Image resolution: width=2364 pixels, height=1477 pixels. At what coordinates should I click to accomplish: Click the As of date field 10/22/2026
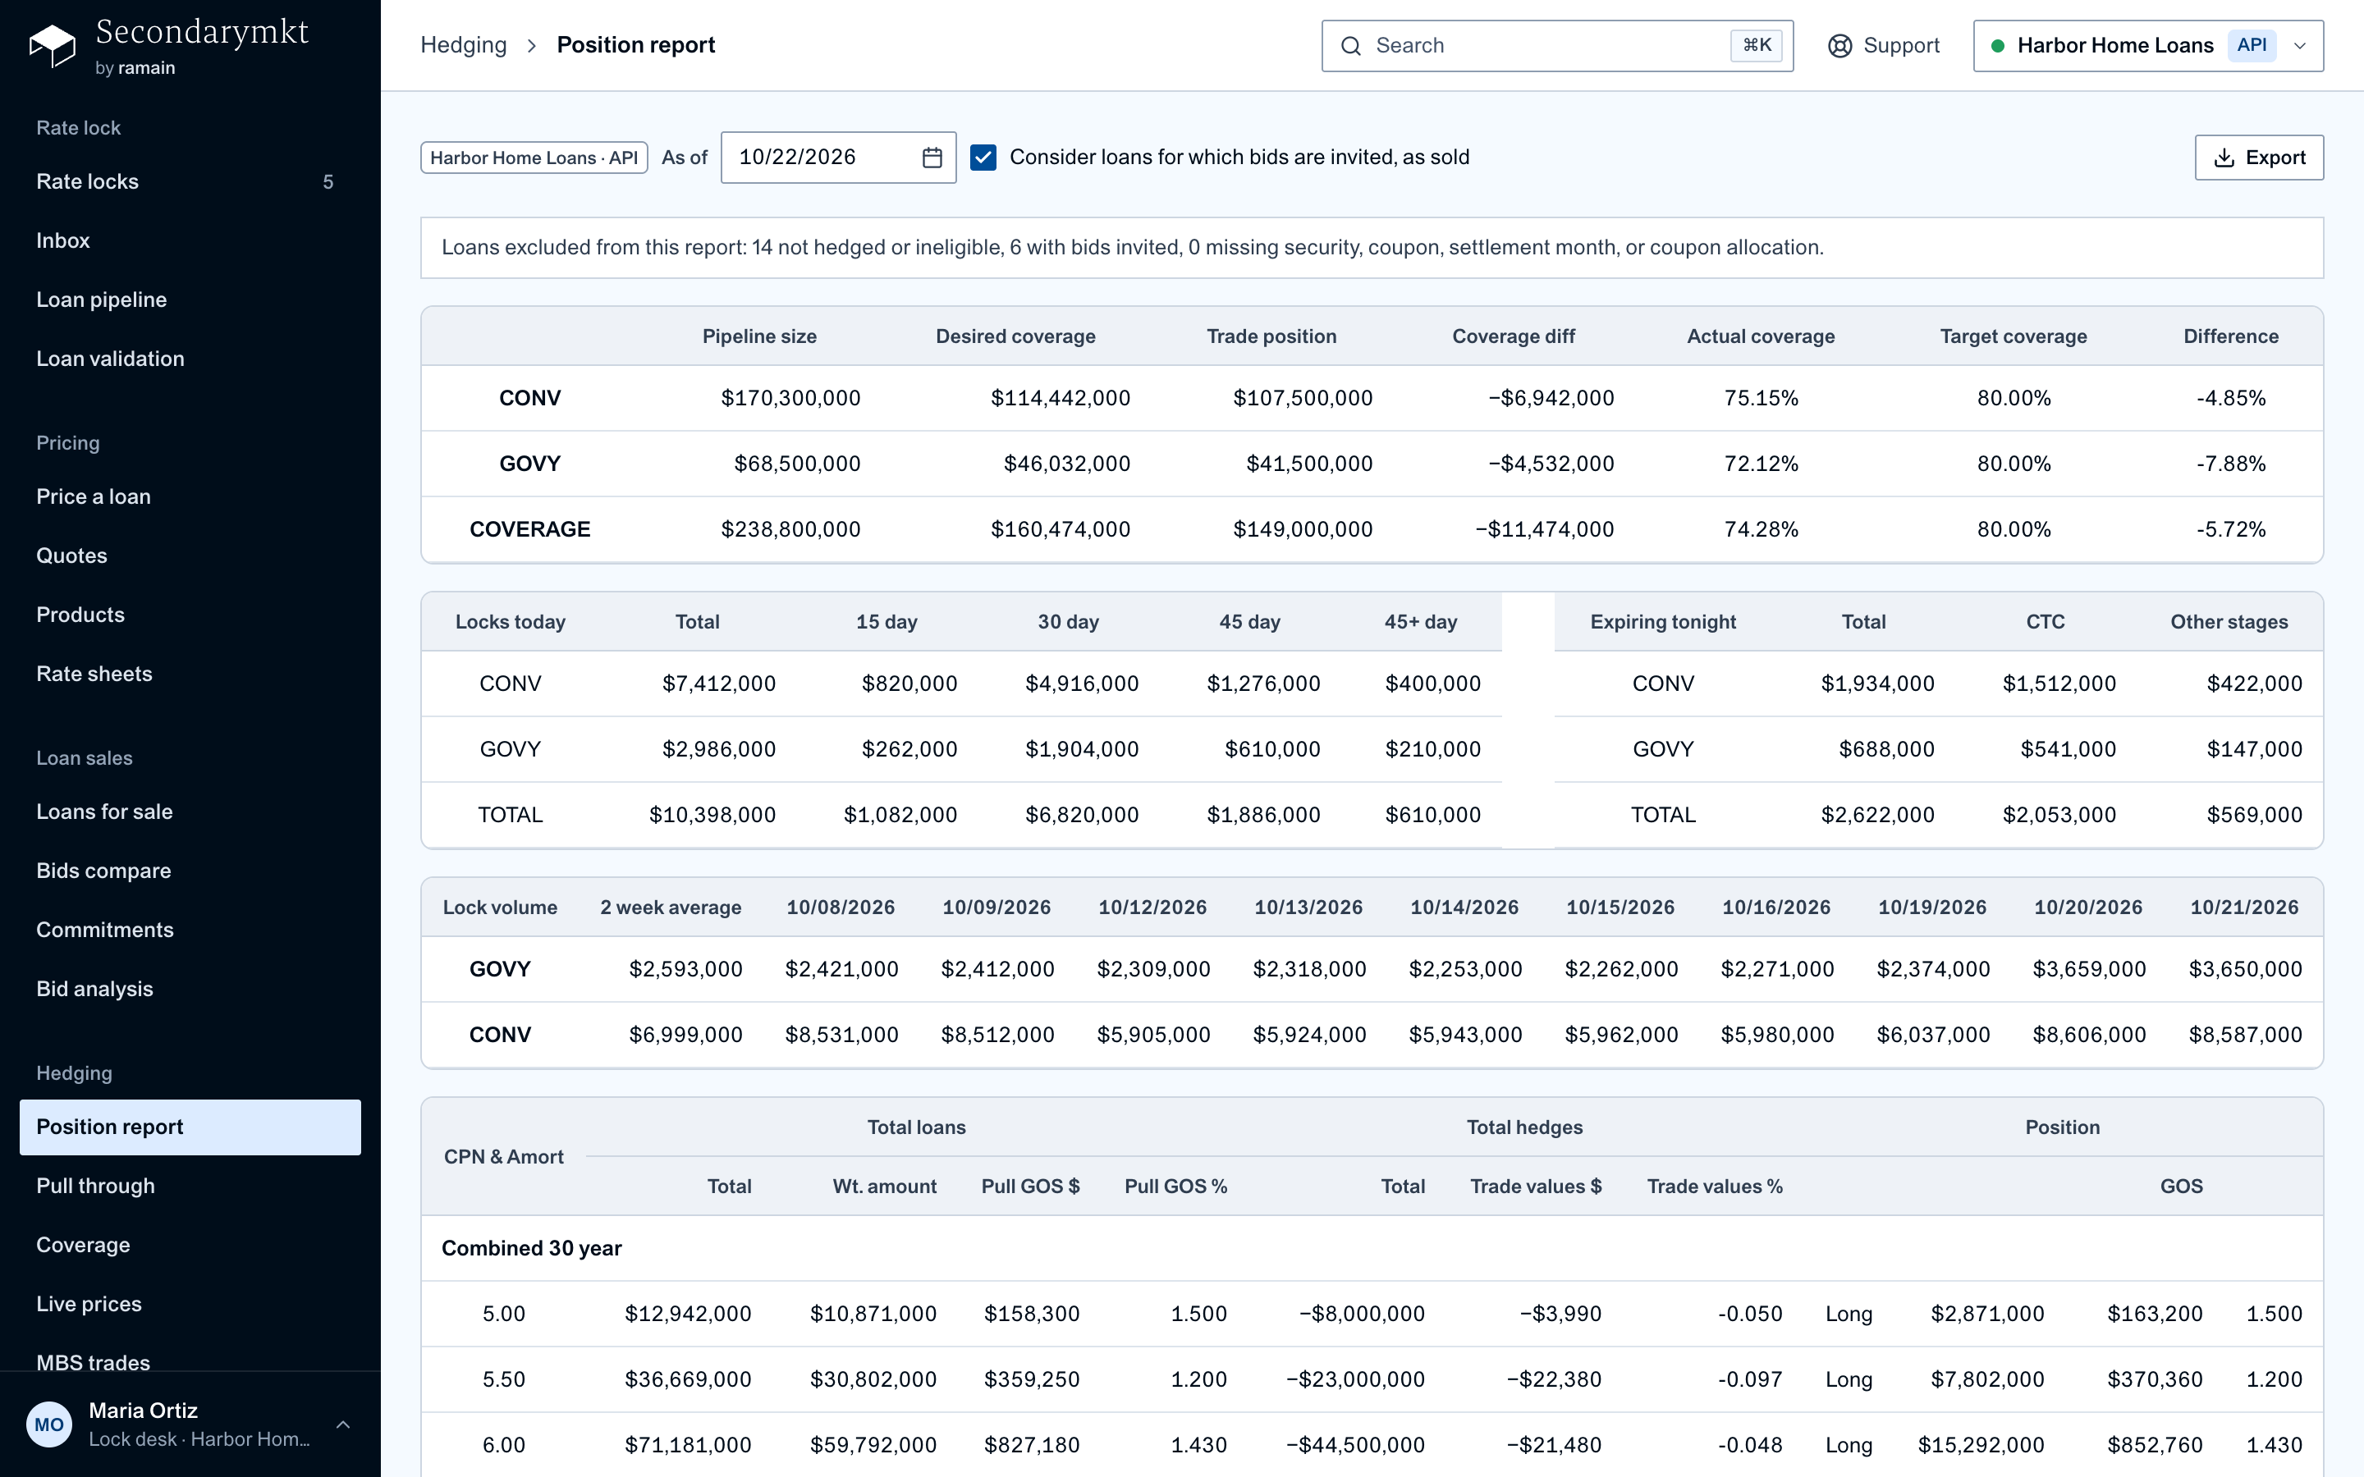[838, 158]
